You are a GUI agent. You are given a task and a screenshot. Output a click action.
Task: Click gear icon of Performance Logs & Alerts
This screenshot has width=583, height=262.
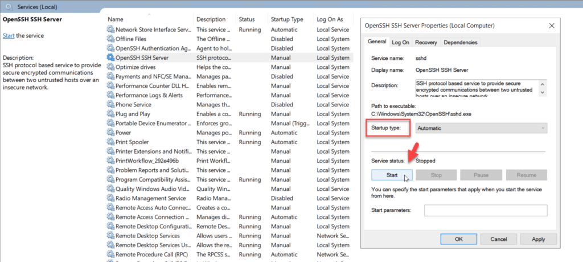pos(110,95)
